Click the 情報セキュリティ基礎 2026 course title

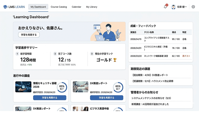tap(45, 85)
